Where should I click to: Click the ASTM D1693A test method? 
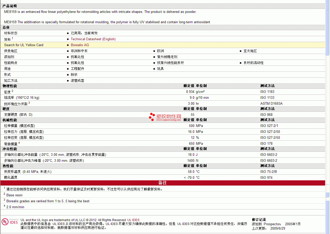[271, 104]
